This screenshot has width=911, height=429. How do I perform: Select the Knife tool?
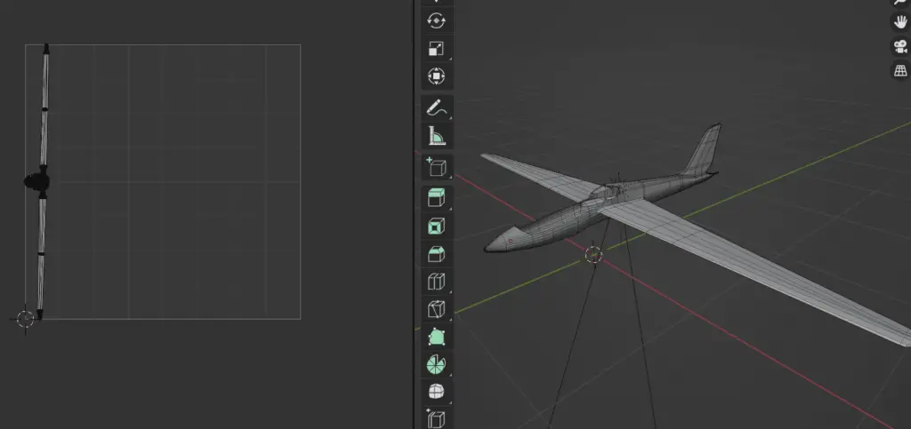[436, 310]
